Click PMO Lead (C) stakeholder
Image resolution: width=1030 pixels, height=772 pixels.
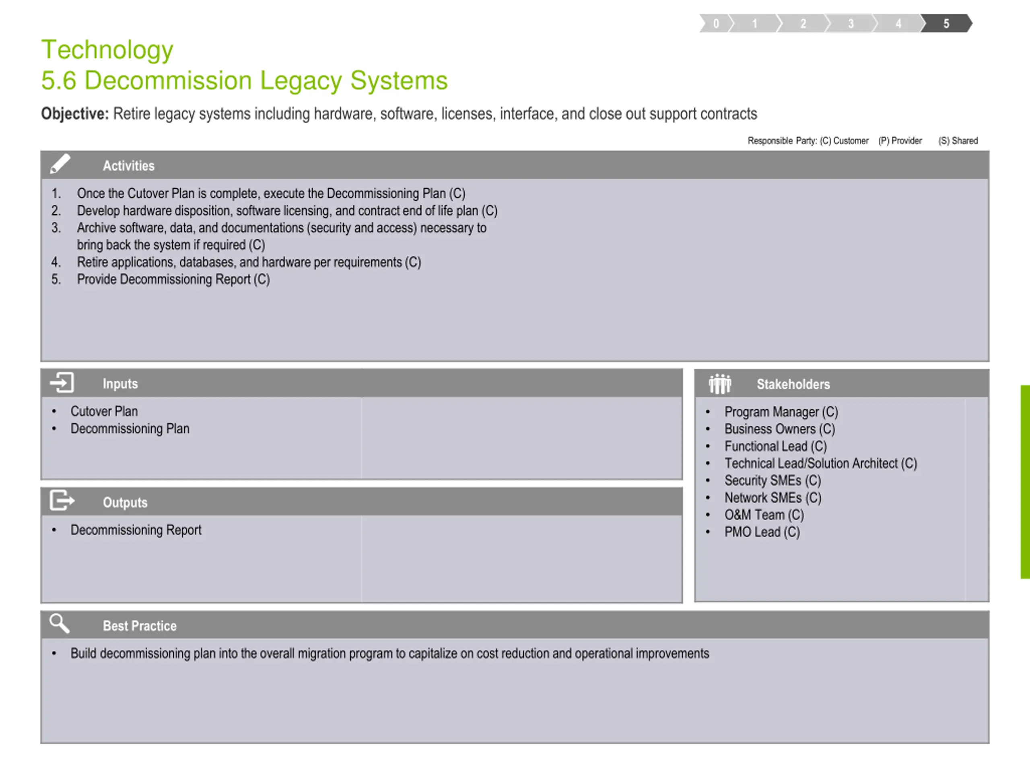point(762,532)
